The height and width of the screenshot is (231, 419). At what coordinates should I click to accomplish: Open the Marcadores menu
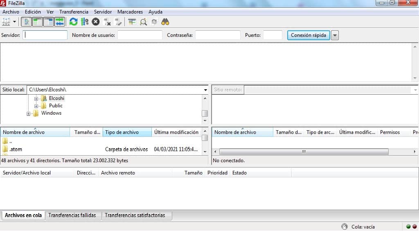130,12
